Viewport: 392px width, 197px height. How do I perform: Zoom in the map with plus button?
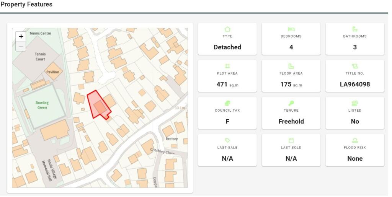click(21, 37)
